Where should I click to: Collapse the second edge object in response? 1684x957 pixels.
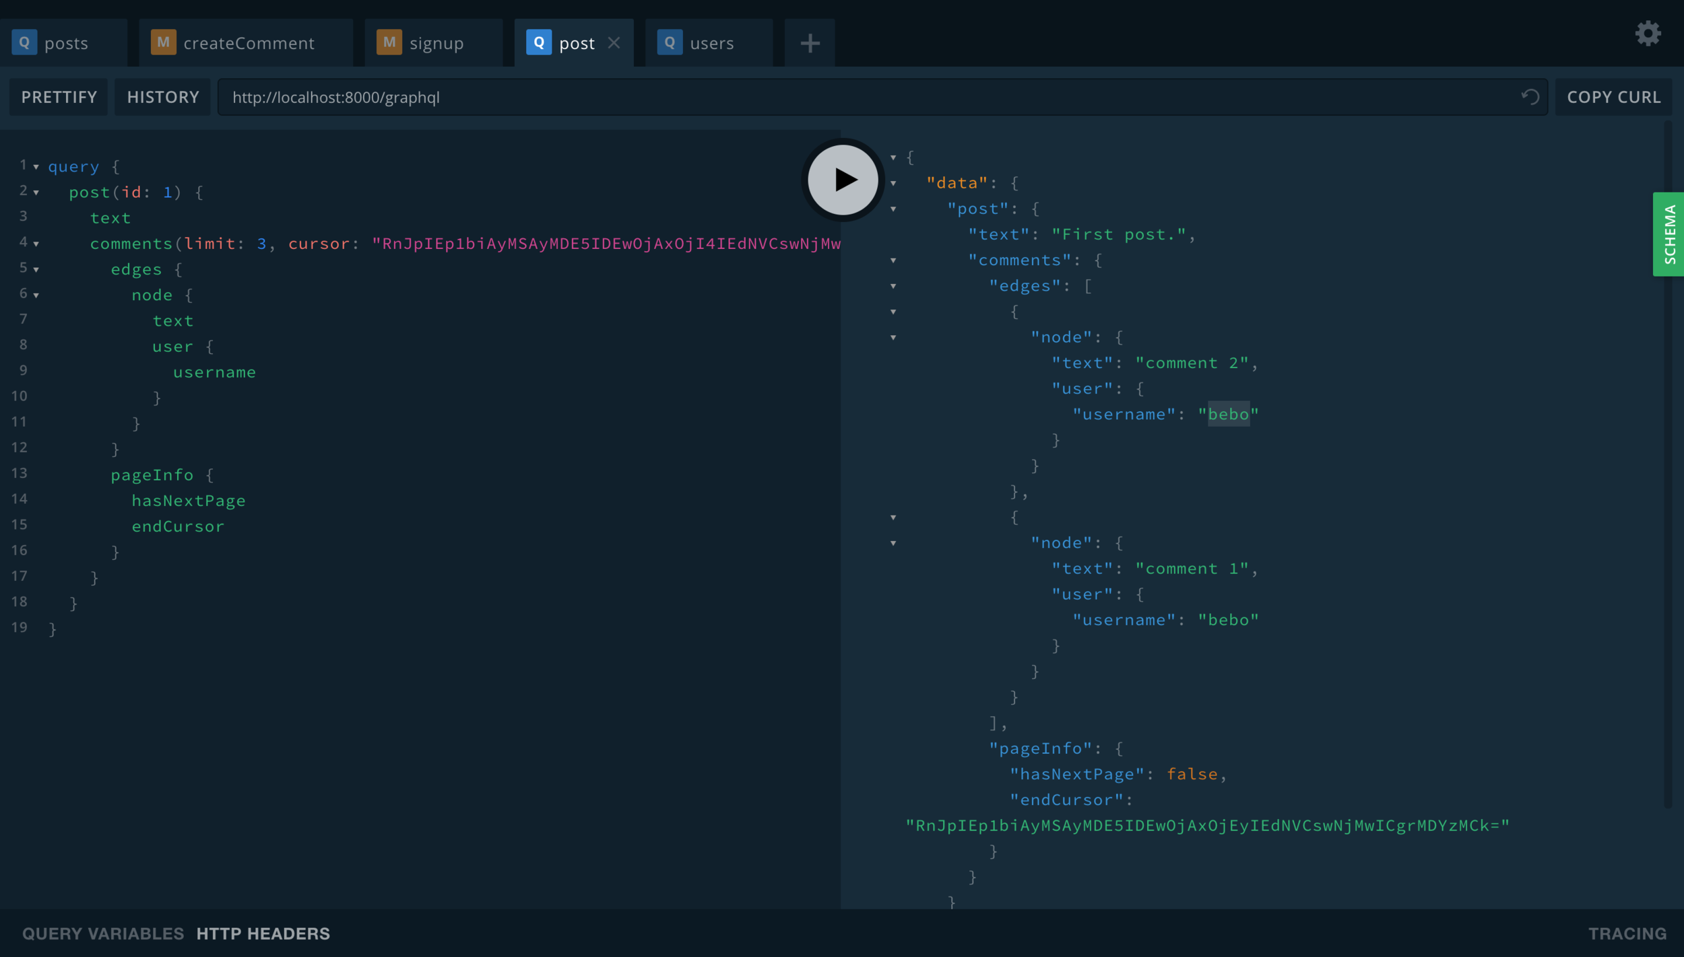893,518
